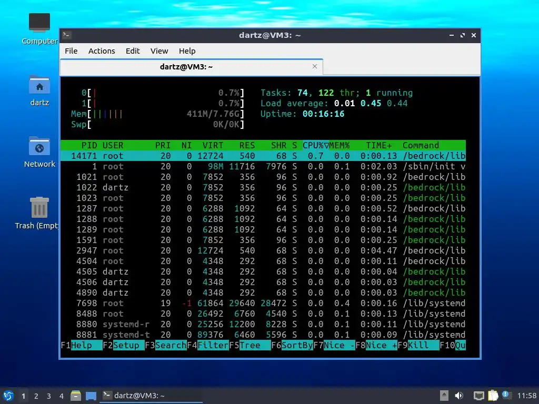The height and width of the screenshot is (404, 539).
Task: Open the removable media tray icon
Action: [444, 396]
